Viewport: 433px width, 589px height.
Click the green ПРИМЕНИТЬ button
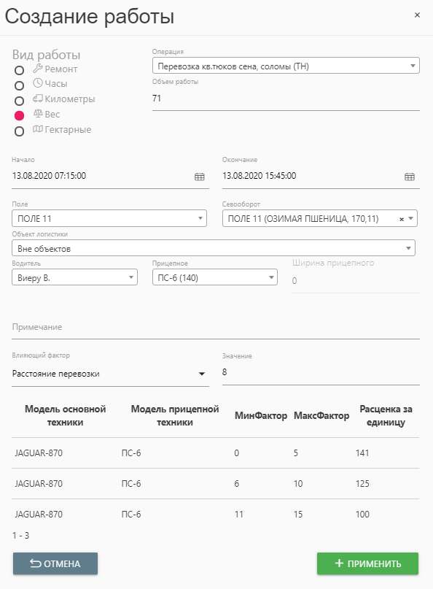click(367, 563)
